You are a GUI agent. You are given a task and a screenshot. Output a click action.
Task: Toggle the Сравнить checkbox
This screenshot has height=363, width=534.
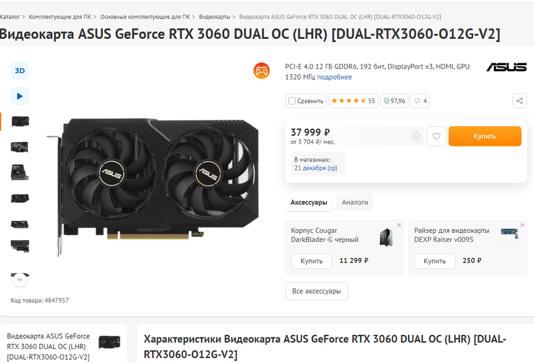tap(292, 101)
